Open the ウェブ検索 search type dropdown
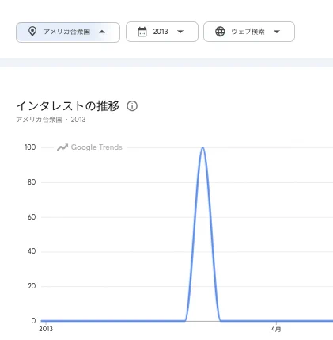 [x=249, y=32]
